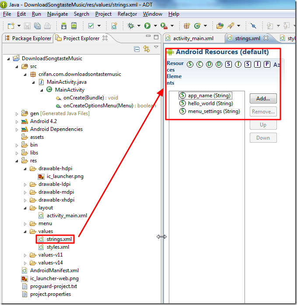
Task: Toggle the D filter before square S
Action: point(219,64)
